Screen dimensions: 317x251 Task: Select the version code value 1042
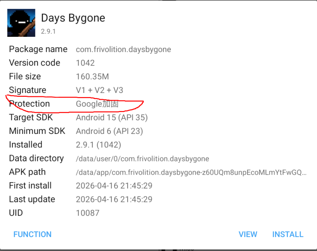click(x=85, y=63)
